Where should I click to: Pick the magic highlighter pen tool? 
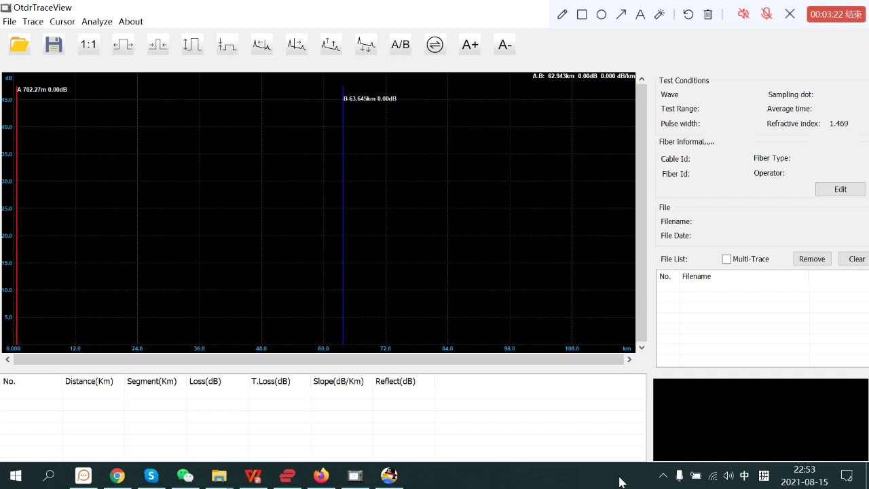pos(659,14)
